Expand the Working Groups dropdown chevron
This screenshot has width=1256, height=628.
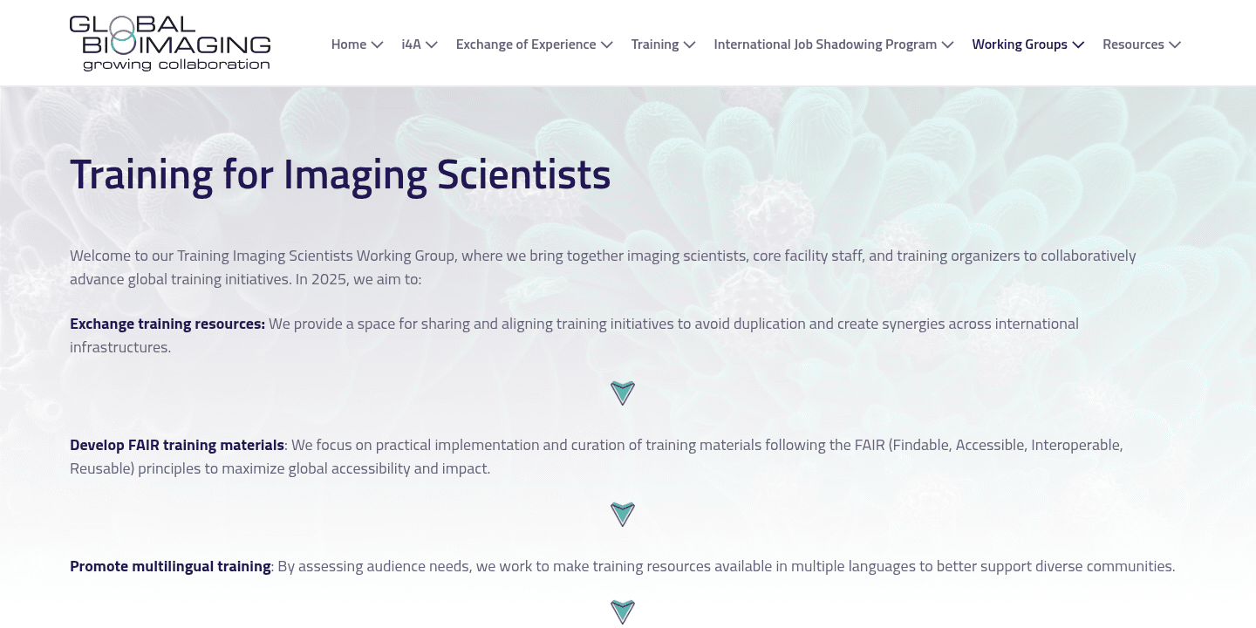tap(1078, 44)
